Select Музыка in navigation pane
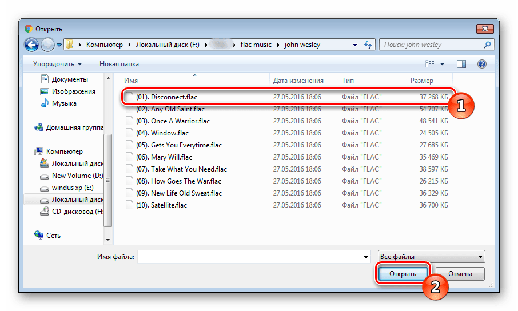The height and width of the screenshot is (311, 518). click(x=58, y=103)
